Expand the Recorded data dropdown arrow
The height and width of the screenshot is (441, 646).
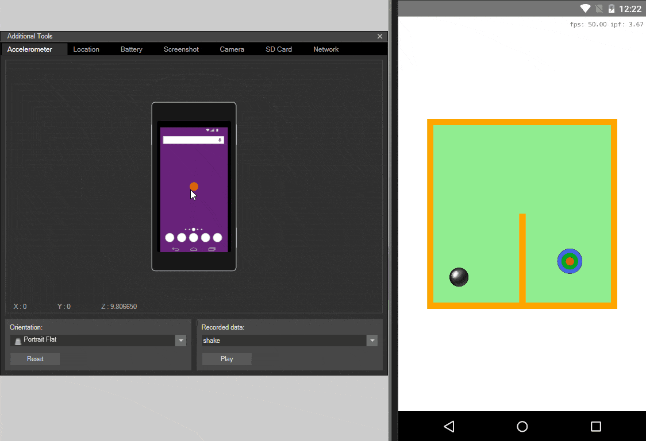(372, 341)
